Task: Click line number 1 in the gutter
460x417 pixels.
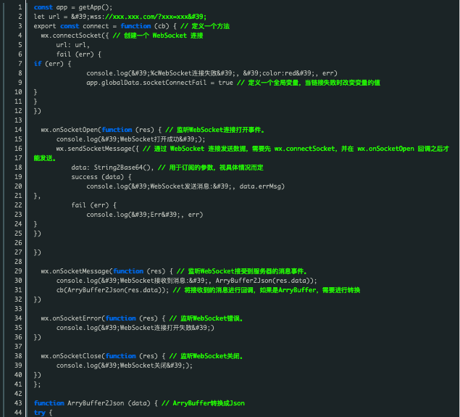Action: click(20, 7)
